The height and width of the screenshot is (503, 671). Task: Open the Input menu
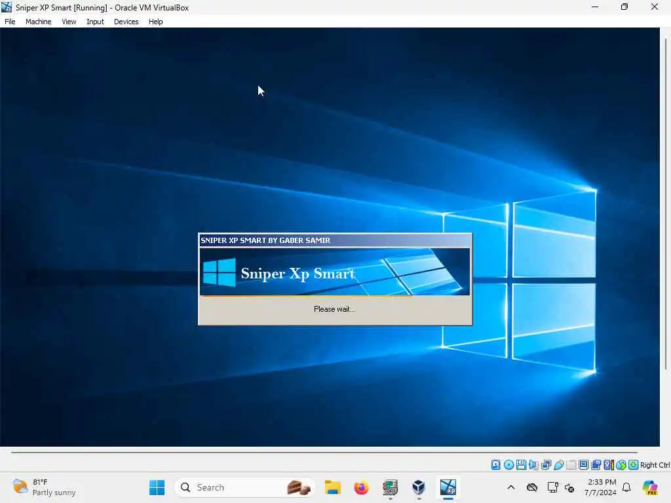pyautogui.click(x=95, y=22)
